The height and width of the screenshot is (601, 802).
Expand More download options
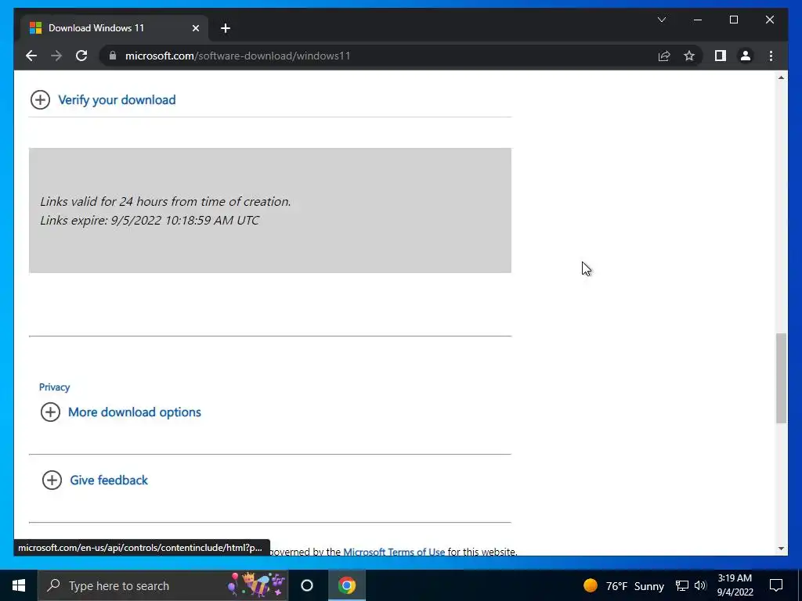coord(135,412)
